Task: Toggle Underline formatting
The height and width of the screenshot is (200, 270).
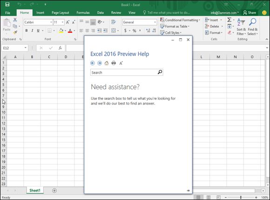Action: [x=38, y=30]
